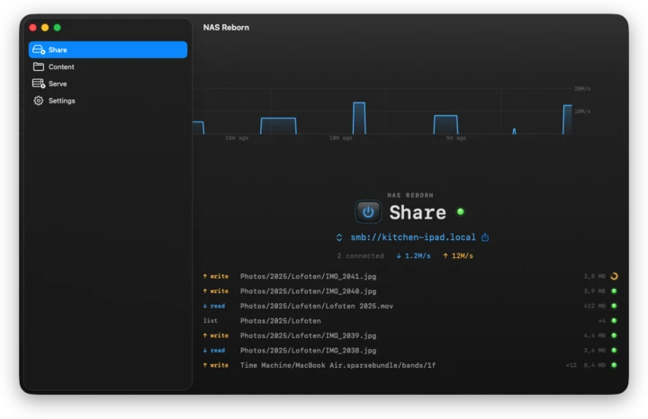Click the 20M/s graph axis label
This screenshot has width=648, height=419.
[x=582, y=89]
